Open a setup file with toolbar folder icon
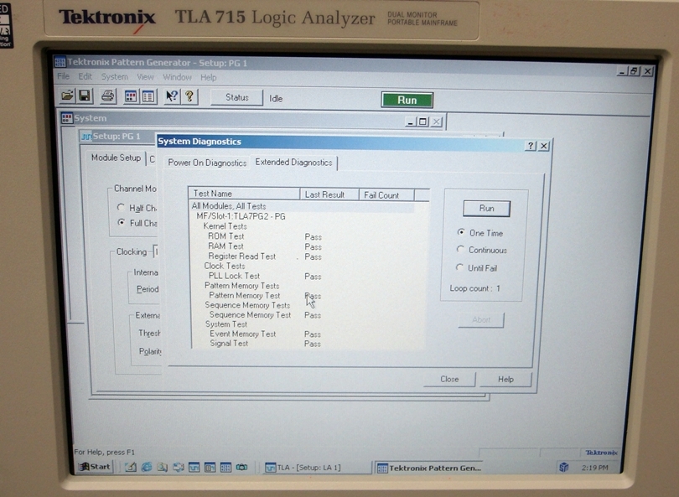The image size is (679, 497). 67,96
